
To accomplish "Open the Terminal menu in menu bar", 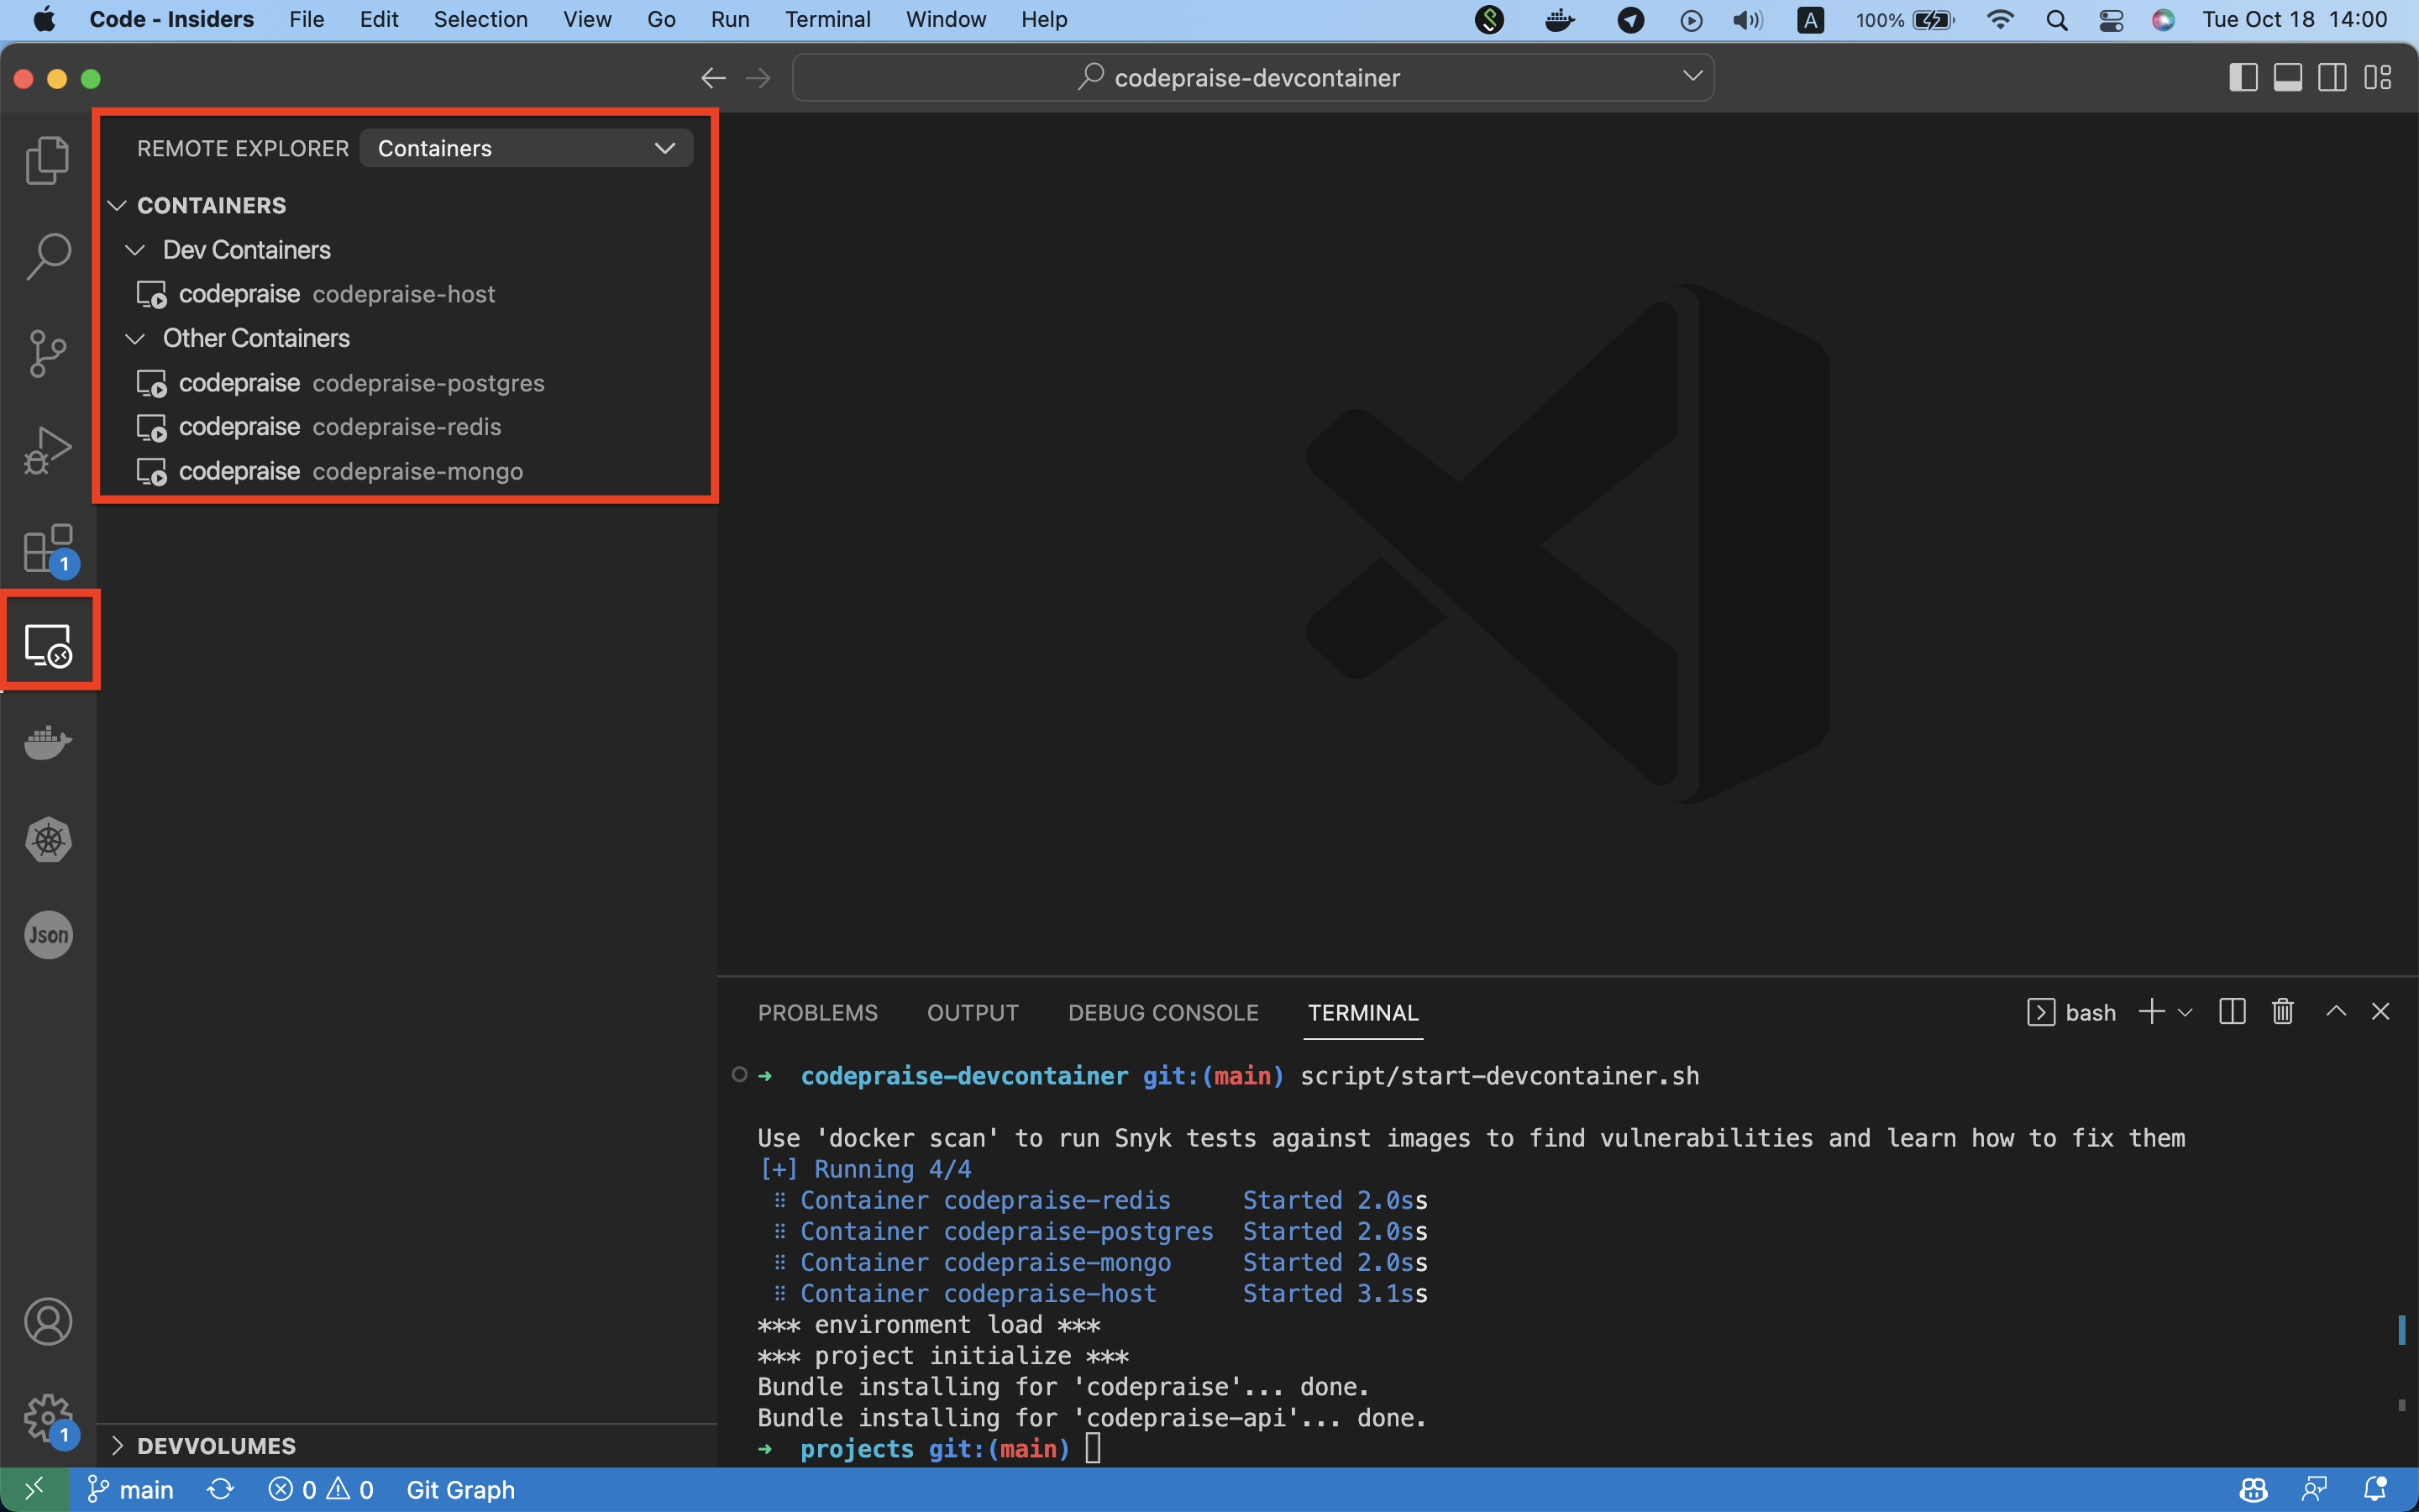I will click(826, 19).
